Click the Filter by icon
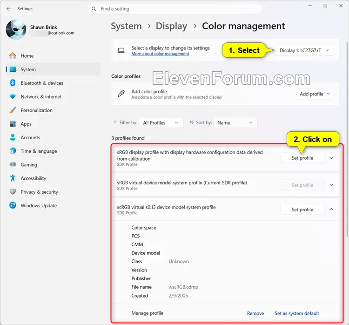 pos(115,122)
